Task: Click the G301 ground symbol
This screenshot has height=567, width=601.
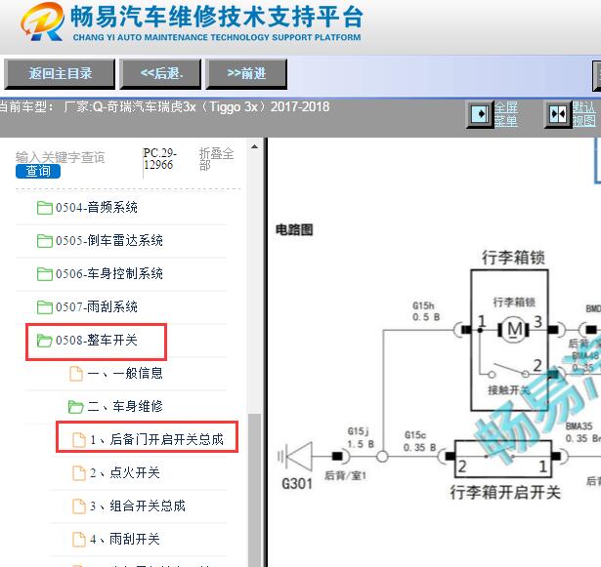Action: pos(295,457)
